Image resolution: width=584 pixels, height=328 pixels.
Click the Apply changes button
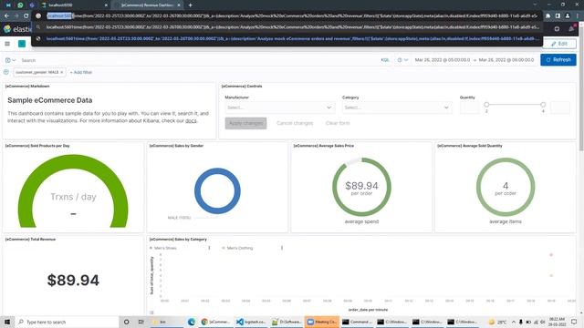[x=245, y=123]
